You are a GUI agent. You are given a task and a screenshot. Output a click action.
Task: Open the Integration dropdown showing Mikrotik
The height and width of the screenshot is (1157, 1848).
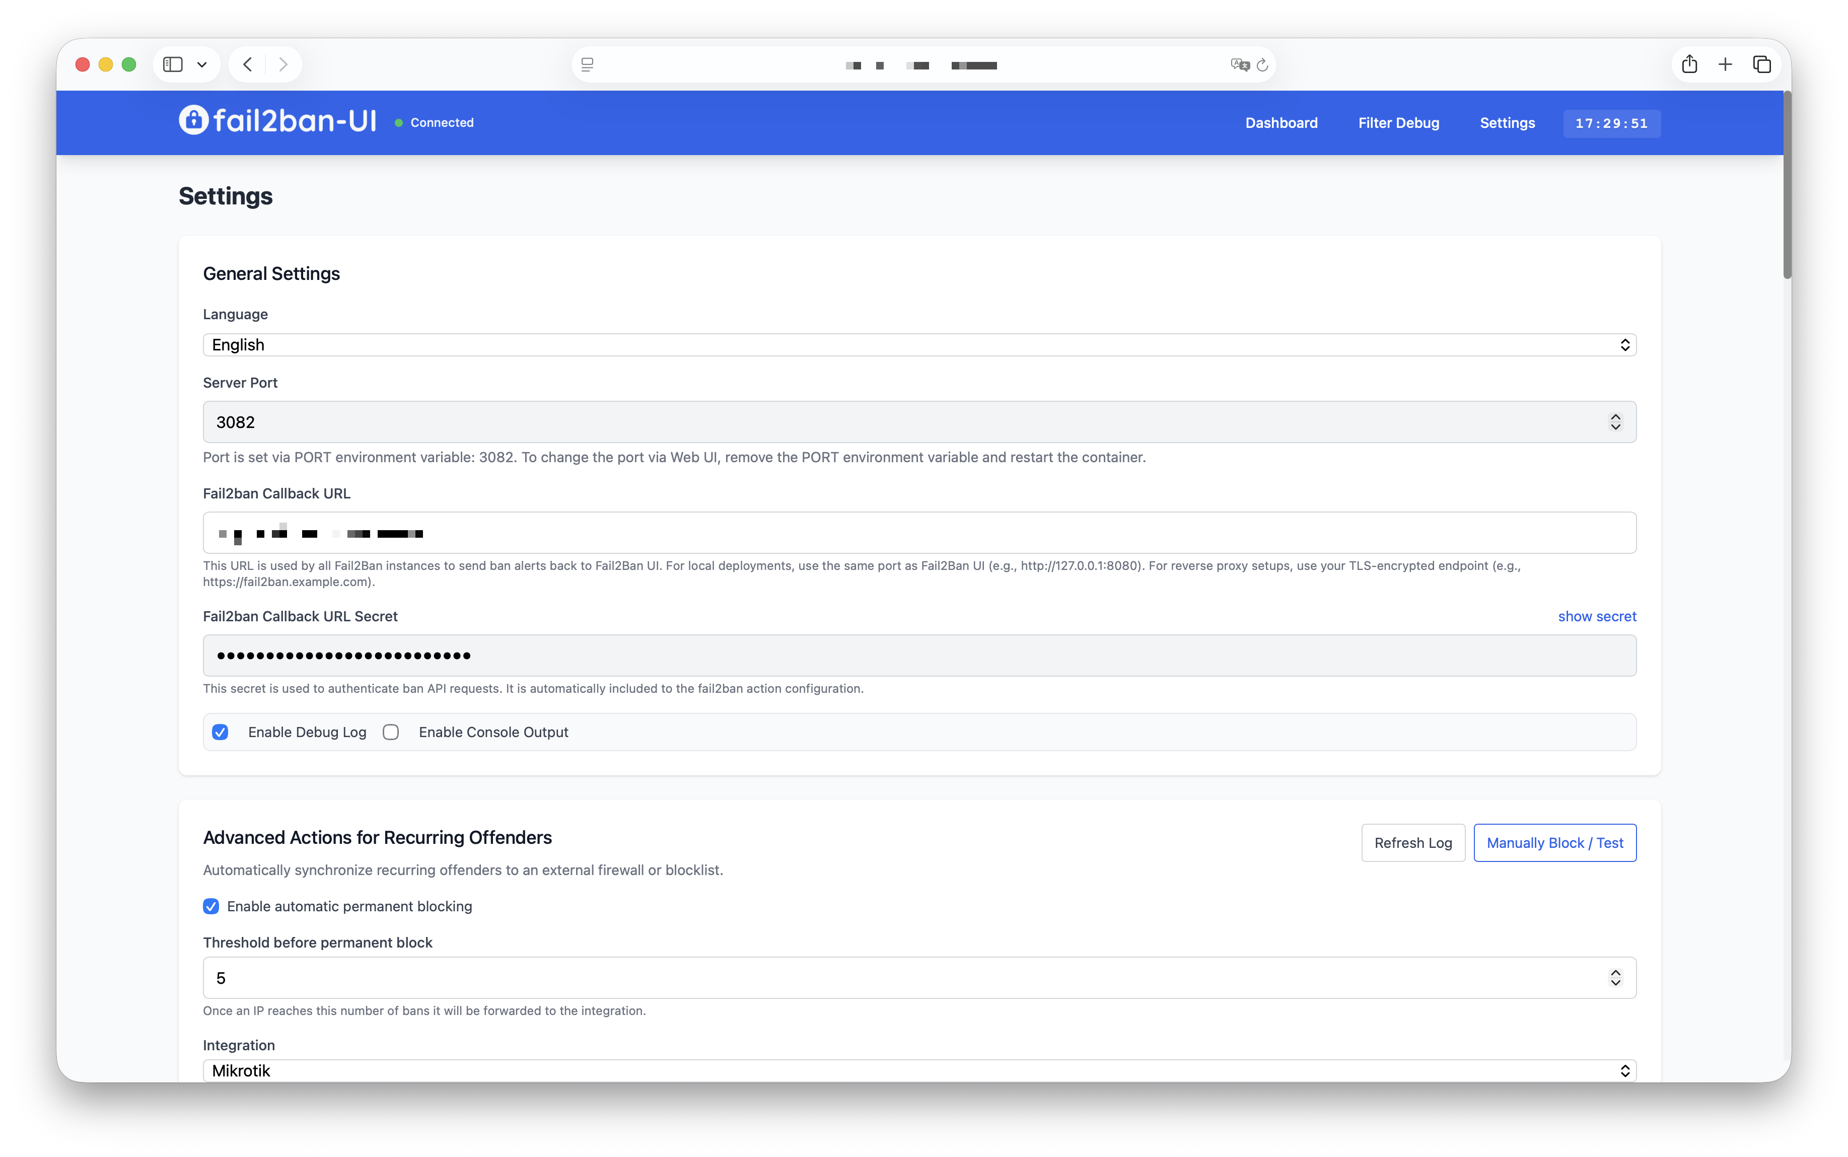919,1070
